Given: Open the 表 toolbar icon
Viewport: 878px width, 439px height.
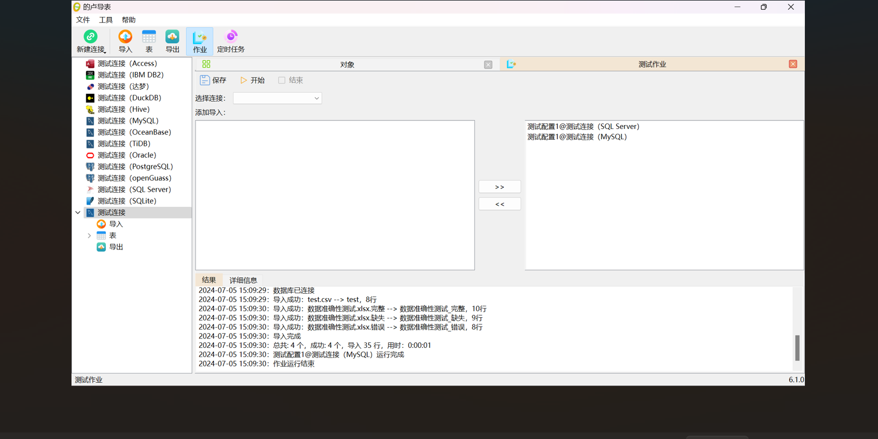Looking at the screenshot, I should [x=148, y=37].
